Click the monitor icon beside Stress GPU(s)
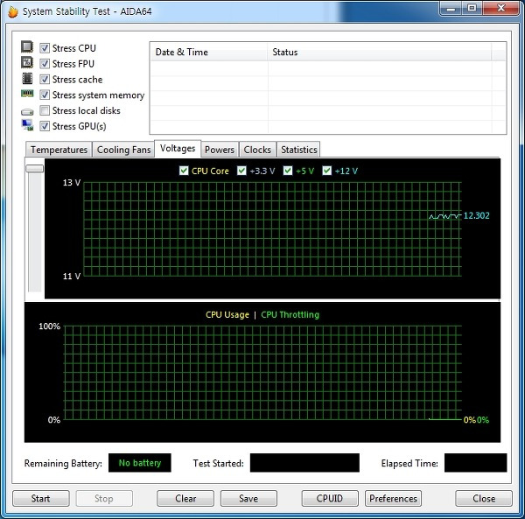525x519 pixels. (x=27, y=125)
